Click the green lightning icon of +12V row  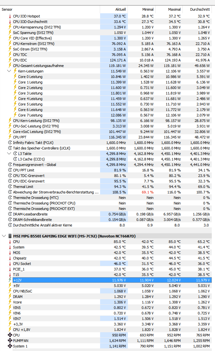pyautogui.click(x=10, y=280)
